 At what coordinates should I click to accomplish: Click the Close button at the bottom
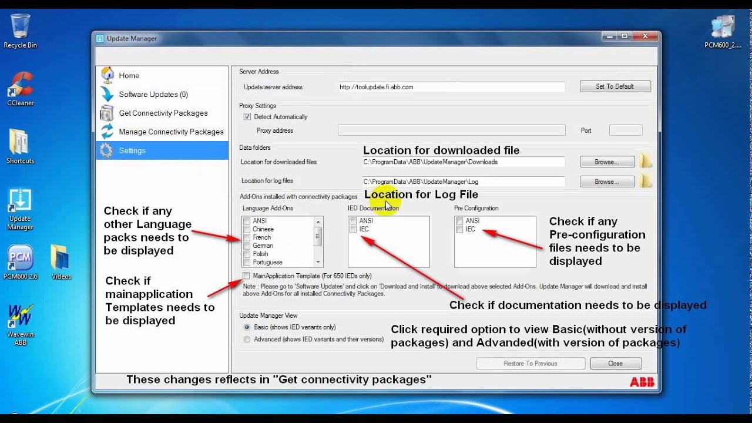point(616,364)
